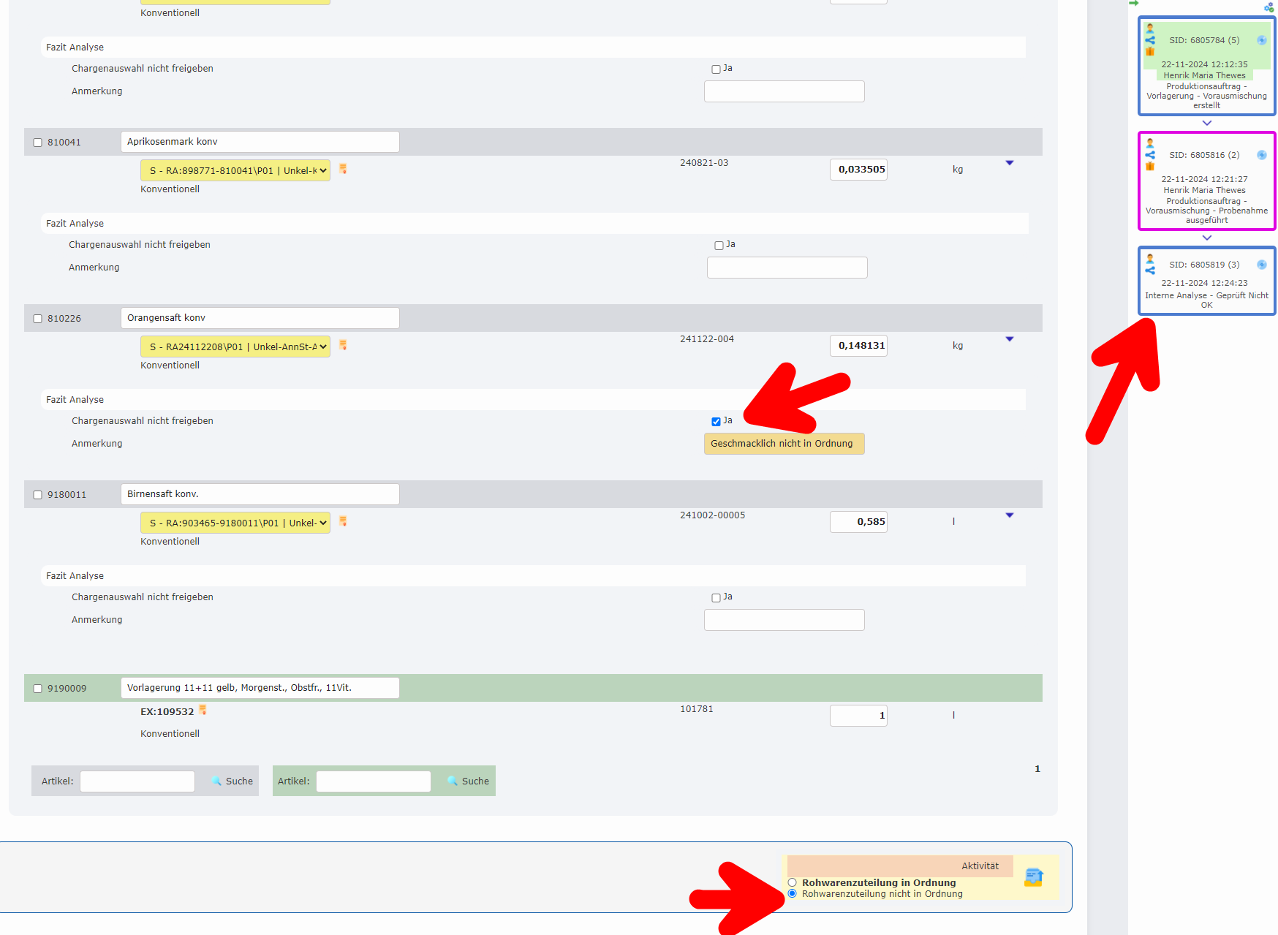Select Rohwarenzuteilung in Ordnung radio option
This screenshot has width=1278, height=935.
click(x=792, y=882)
